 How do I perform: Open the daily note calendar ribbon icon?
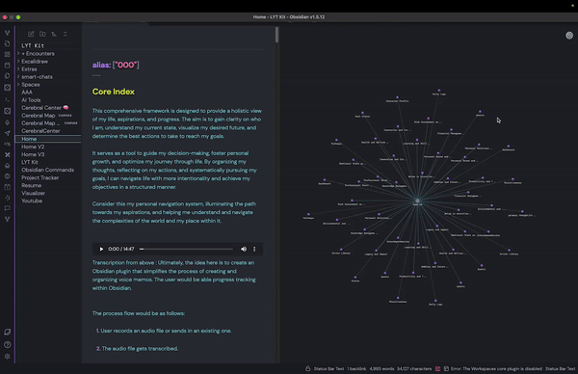point(8,66)
